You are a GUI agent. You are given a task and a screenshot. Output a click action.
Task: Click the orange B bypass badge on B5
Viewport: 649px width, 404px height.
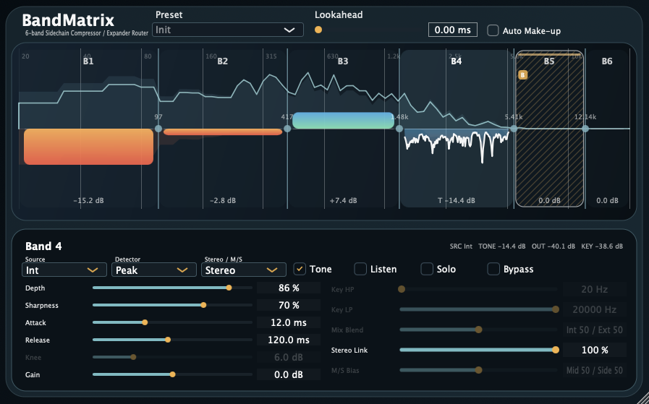coord(522,74)
